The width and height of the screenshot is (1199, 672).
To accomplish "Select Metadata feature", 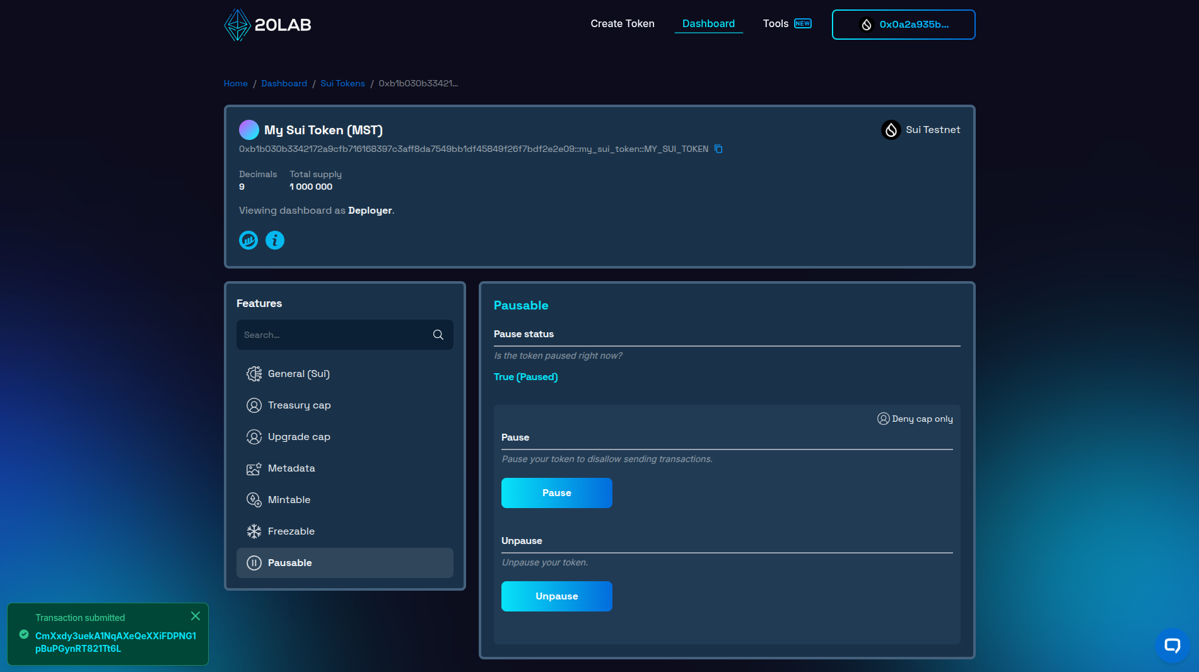I will point(345,468).
